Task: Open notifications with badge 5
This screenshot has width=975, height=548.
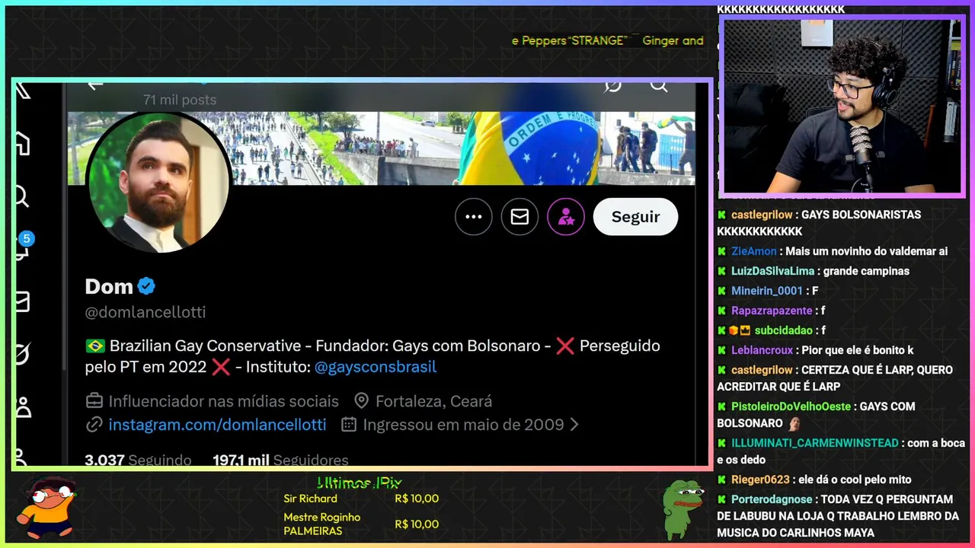Action: point(23,247)
